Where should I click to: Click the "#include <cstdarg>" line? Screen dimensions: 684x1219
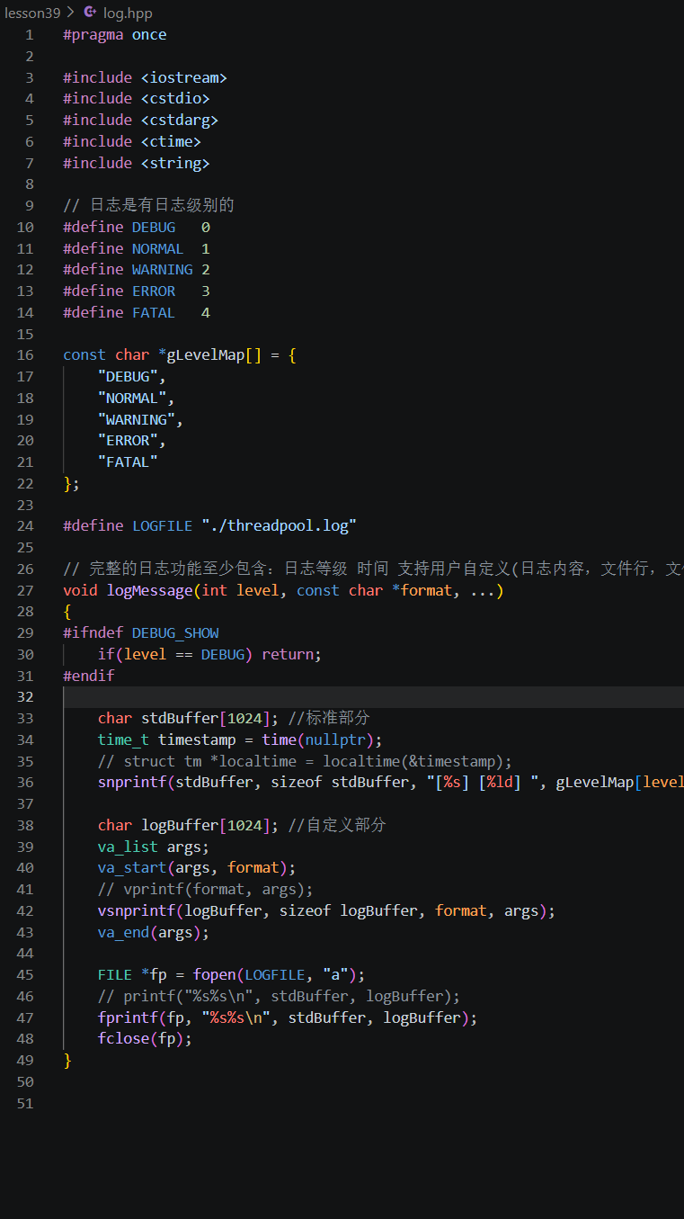[141, 121]
